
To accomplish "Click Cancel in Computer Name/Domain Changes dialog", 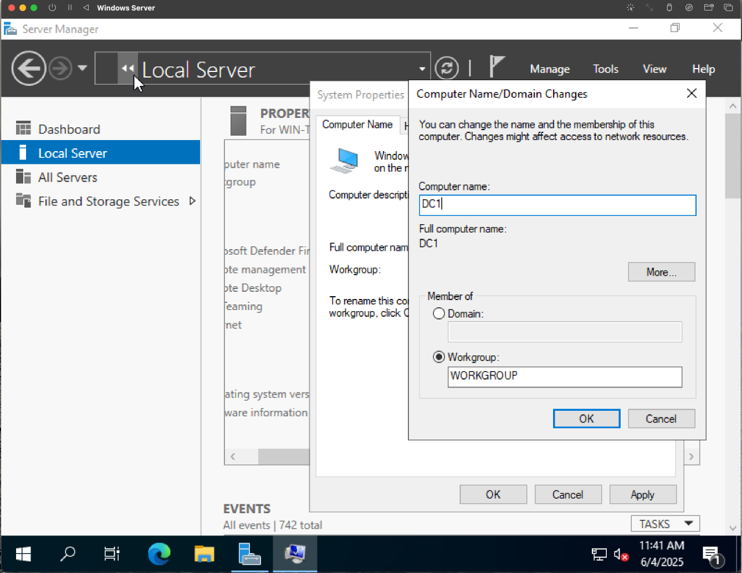I will tap(661, 419).
